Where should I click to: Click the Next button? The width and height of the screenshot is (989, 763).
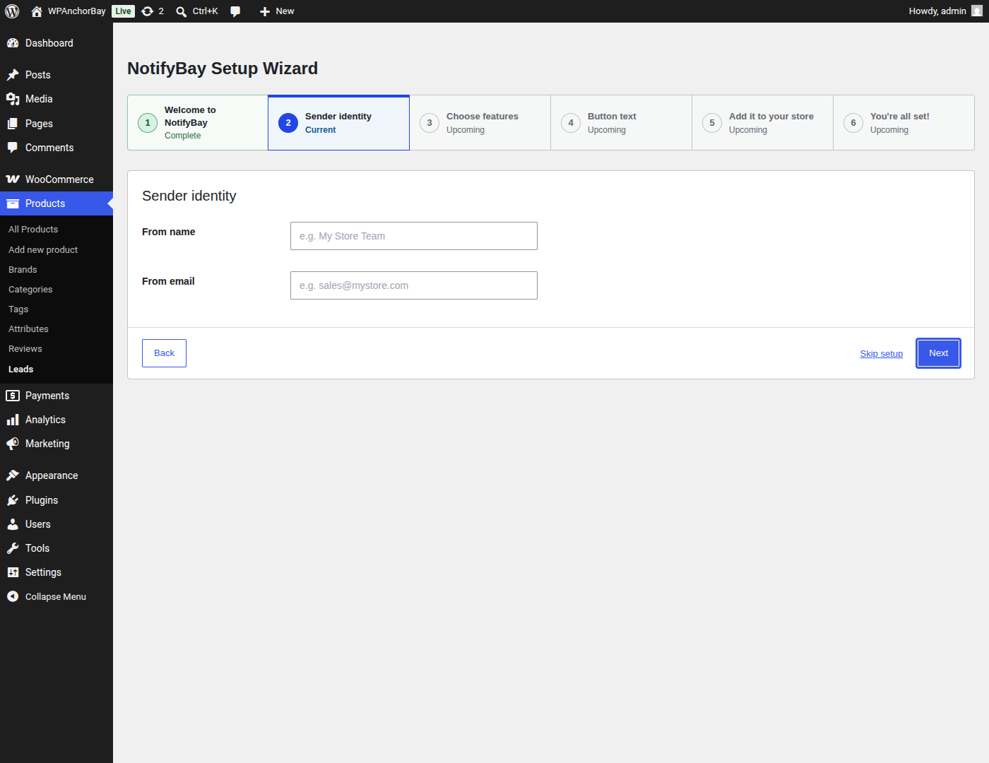coord(939,353)
